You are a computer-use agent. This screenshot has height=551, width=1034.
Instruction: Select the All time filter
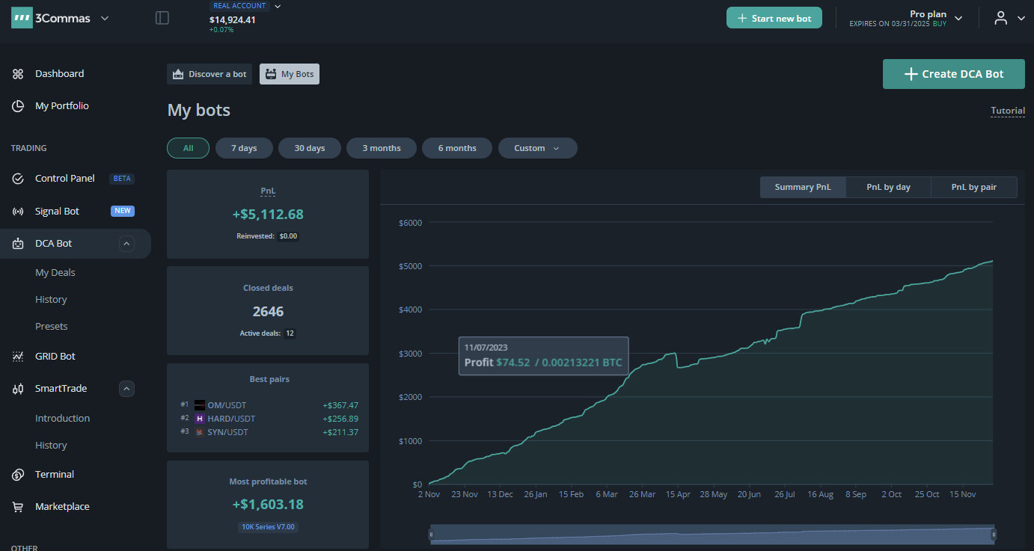[x=189, y=148]
